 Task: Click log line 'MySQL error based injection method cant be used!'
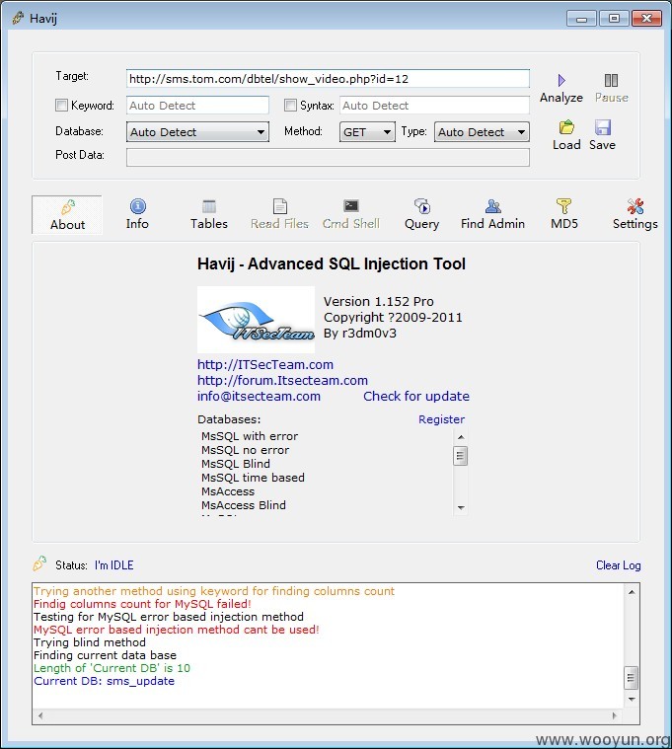tap(177, 630)
